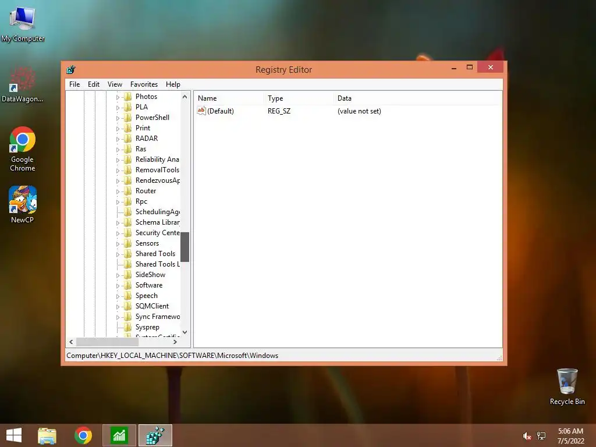
Task: Open the My Computer desktop icon
Action: pyautogui.click(x=23, y=23)
